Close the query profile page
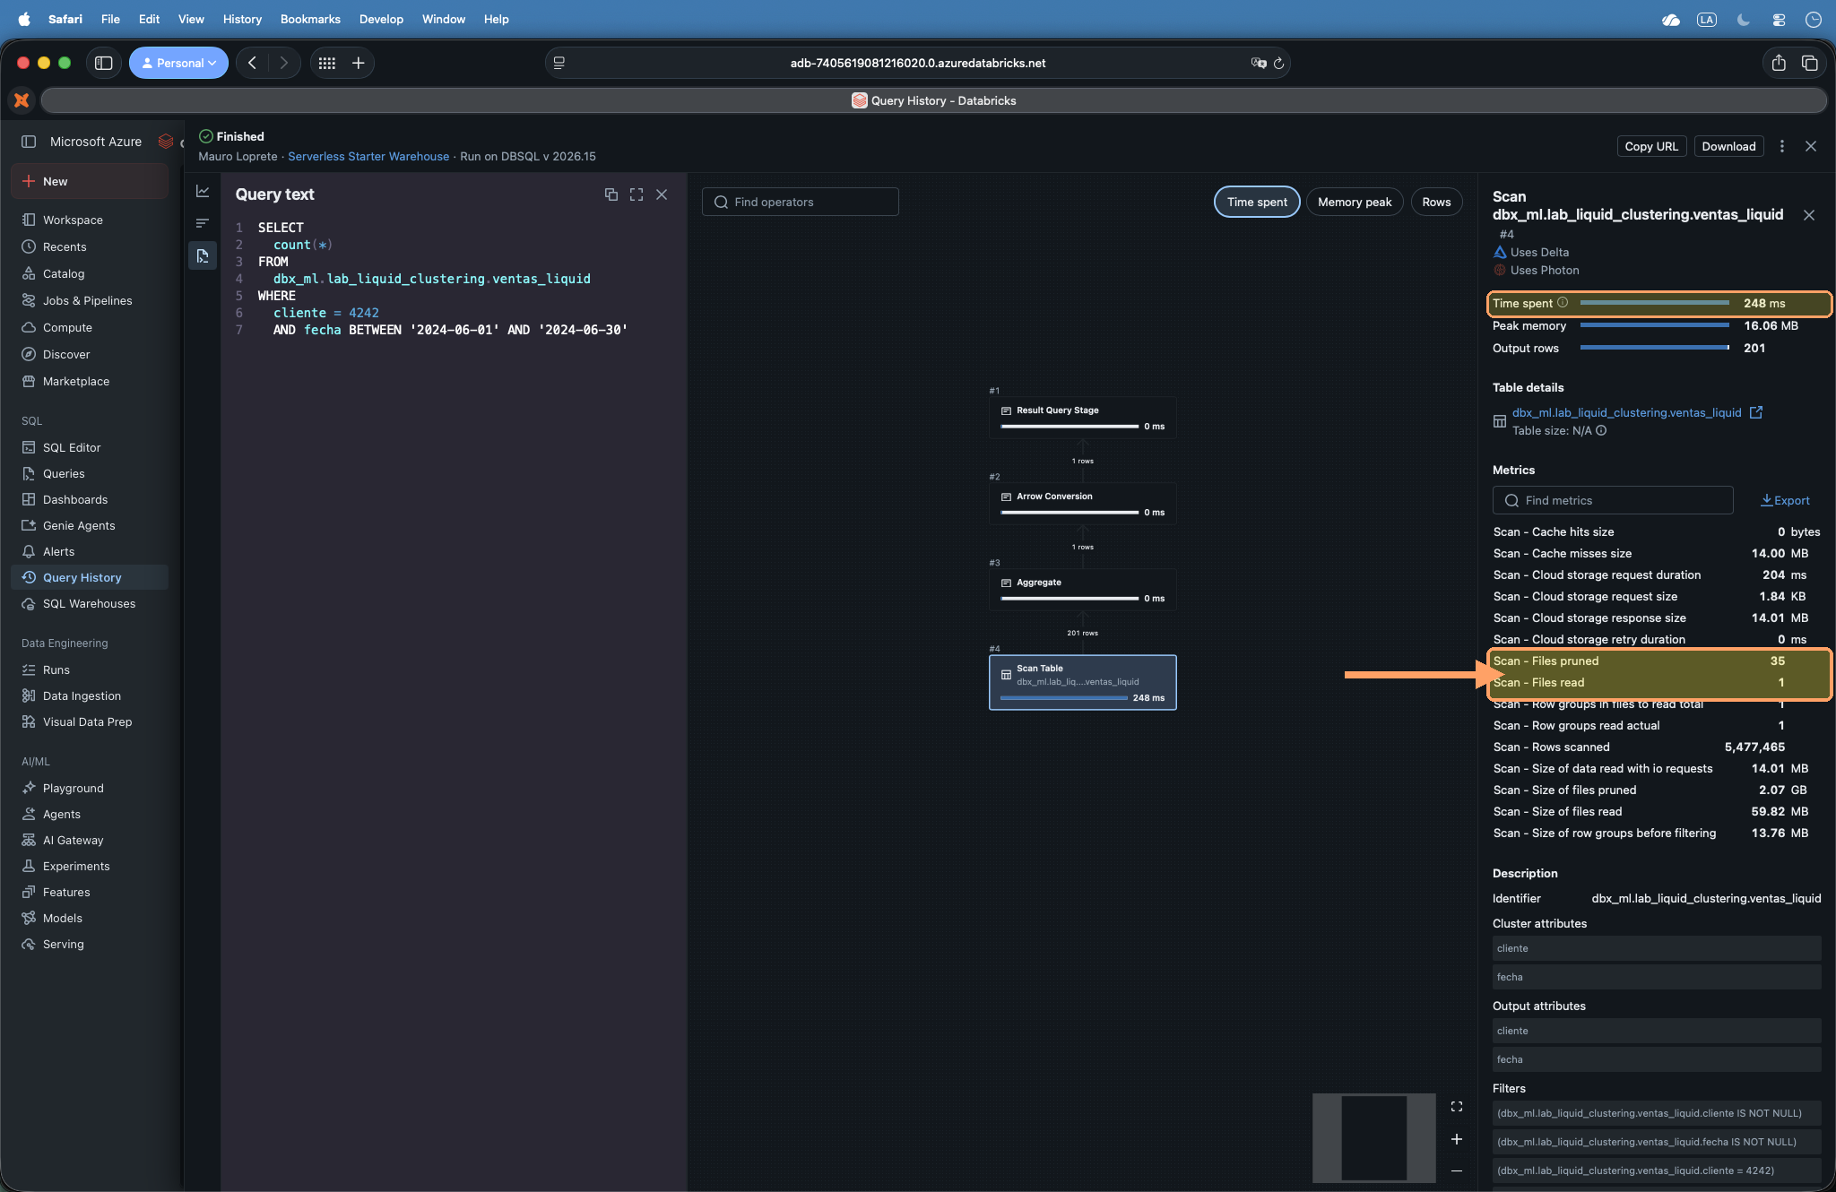Image resolution: width=1836 pixels, height=1192 pixels. point(1811,146)
